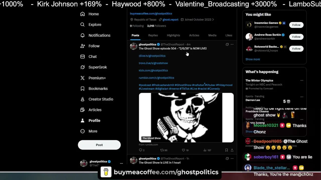Expand Joined October 2023 chevron
The width and height of the screenshot is (321, 180).
tap(213, 19)
